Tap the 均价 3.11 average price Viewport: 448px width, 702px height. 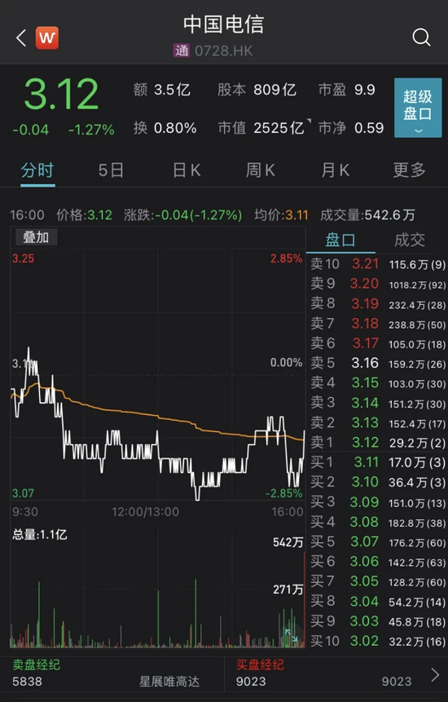point(281,215)
